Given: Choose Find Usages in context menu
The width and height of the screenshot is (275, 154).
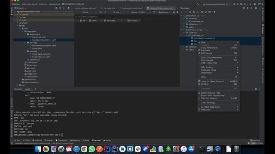Looking at the screenshot, I should [219, 60].
